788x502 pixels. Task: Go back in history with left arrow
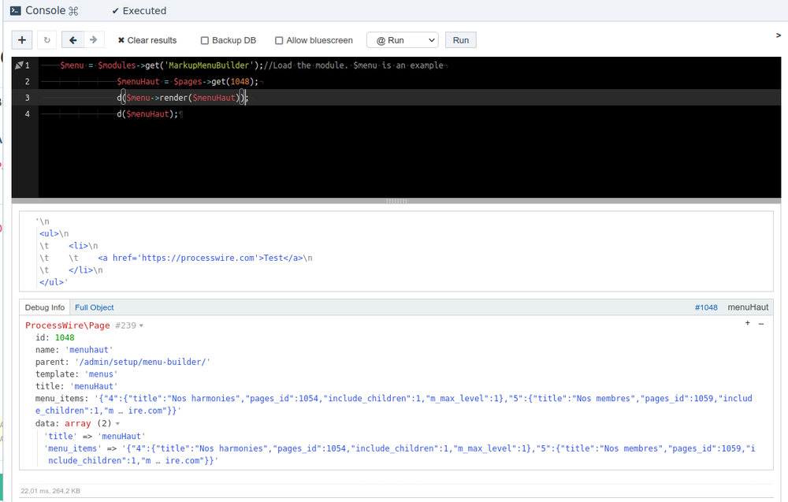coord(72,40)
